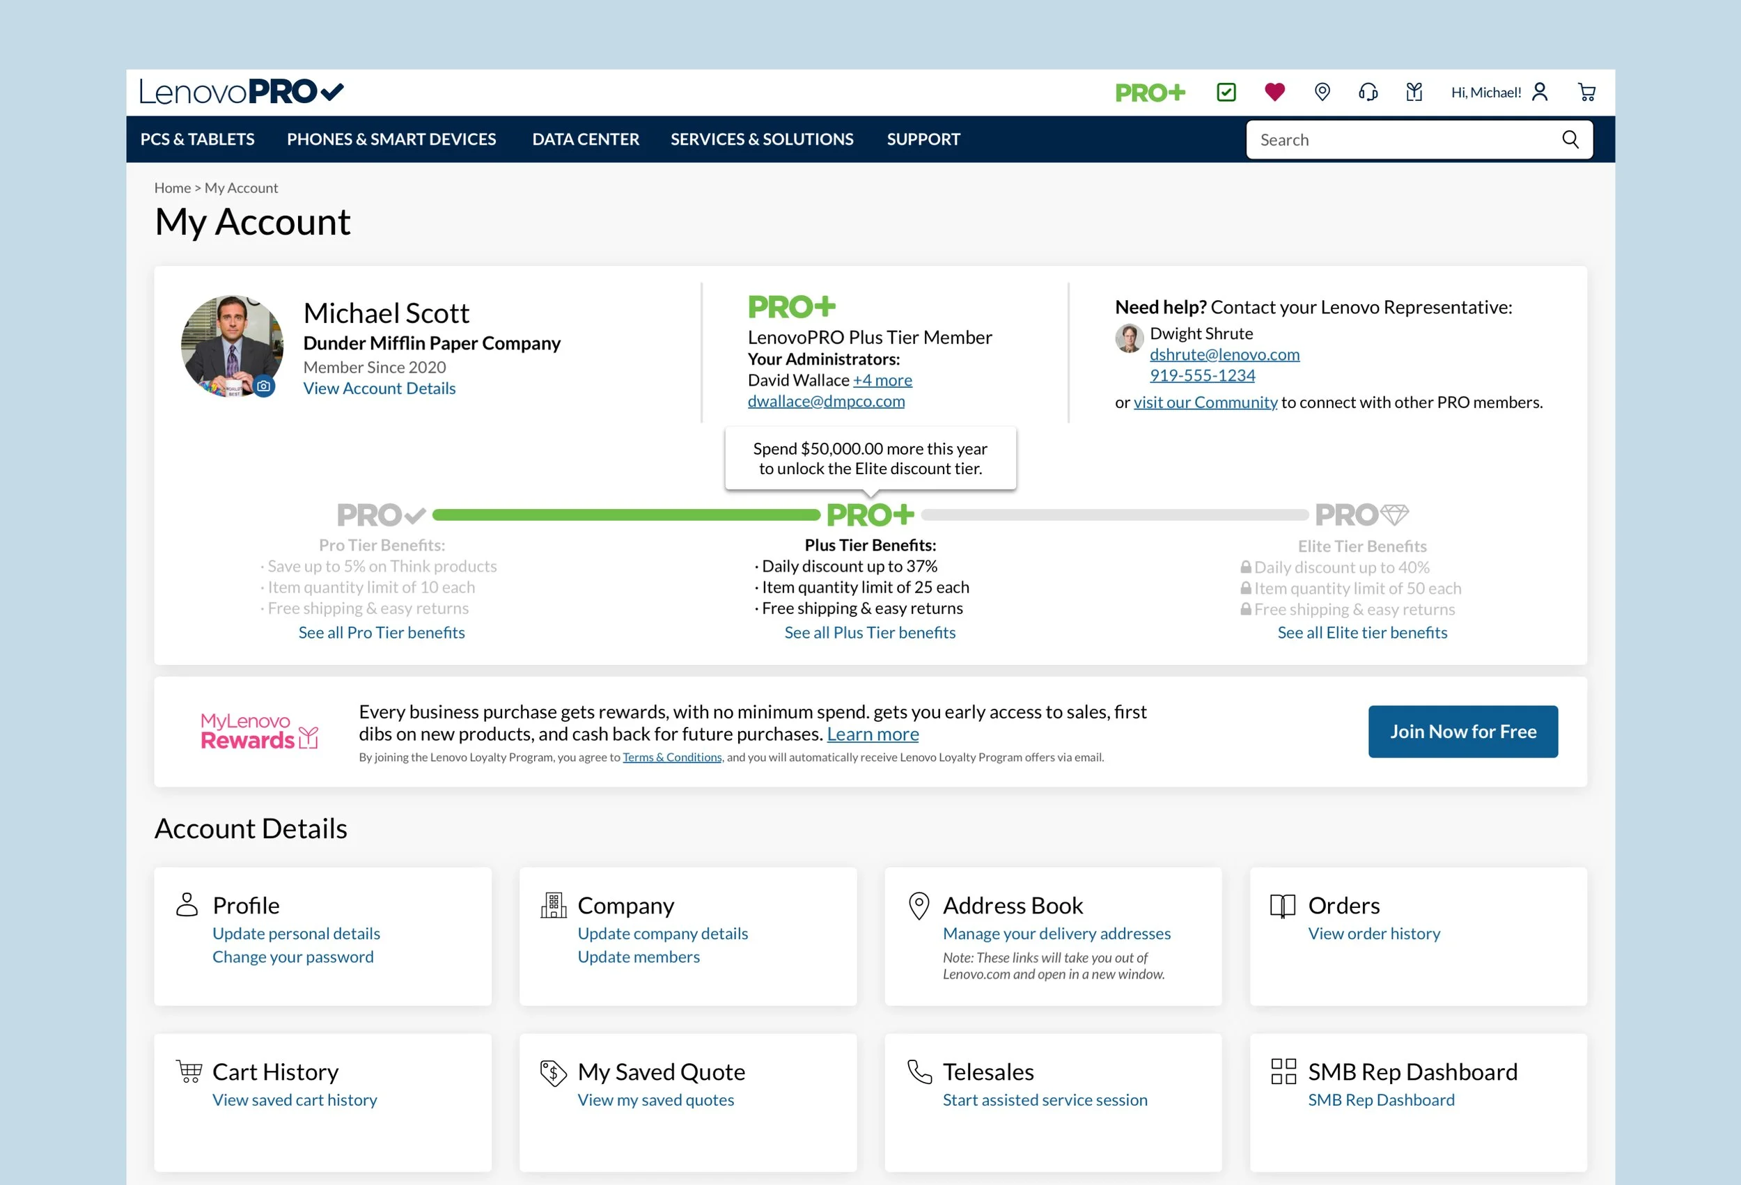Click the Cart History cart icon

coord(189,1071)
